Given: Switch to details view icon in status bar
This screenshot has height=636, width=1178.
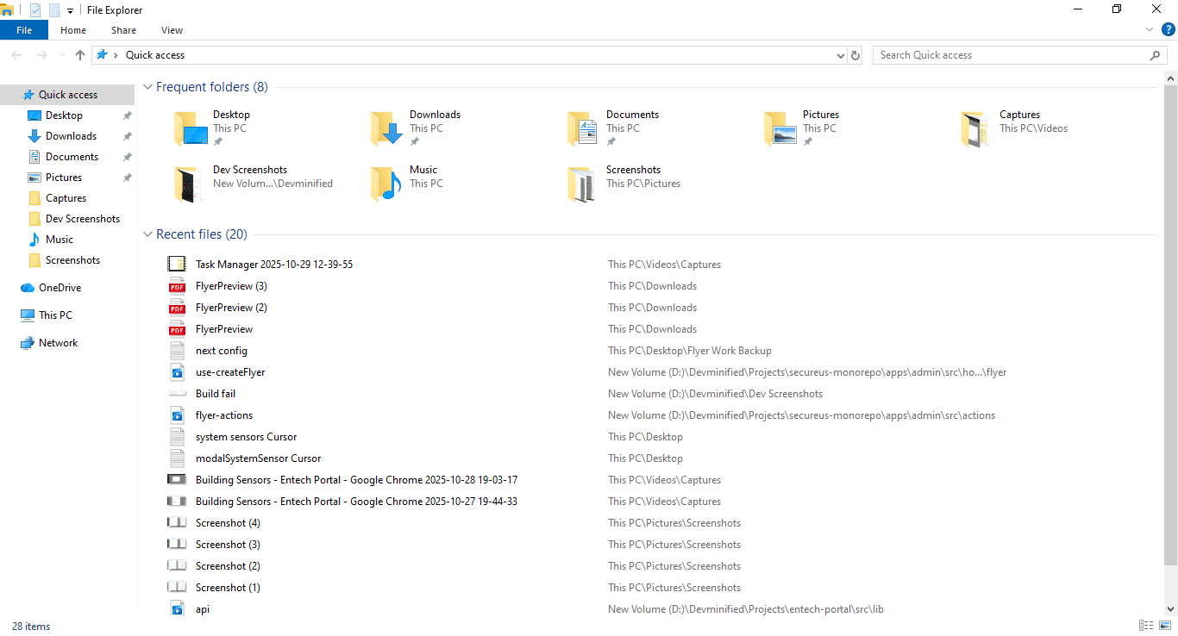Looking at the screenshot, I should [x=1146, y=625].
